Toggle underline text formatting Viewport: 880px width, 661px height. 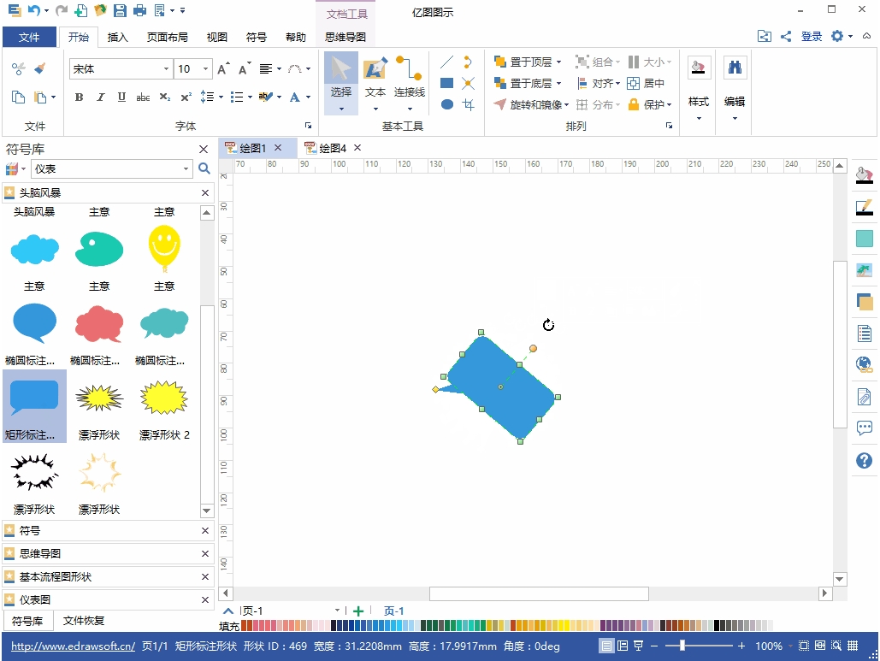point(121,97)
